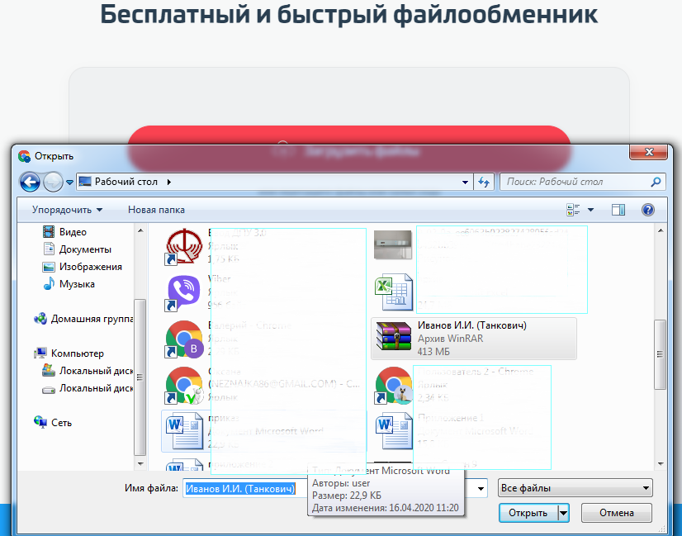Select the Оксана Chrome profile shortcut icon
Screen dimensions: 682x536
[183, 386]
